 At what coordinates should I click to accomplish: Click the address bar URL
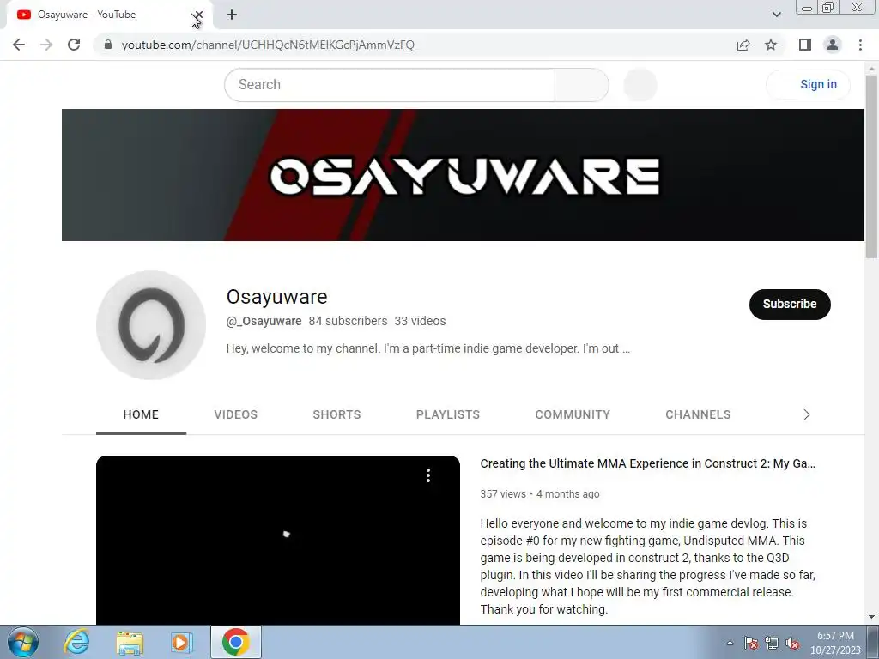268,45
